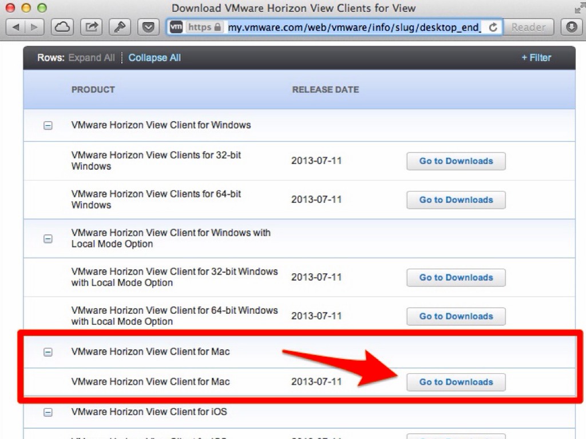This screenshot has width=586, height=439.
Task: Enter full screen using top-right arrows
Action: (x=580, y=7)
